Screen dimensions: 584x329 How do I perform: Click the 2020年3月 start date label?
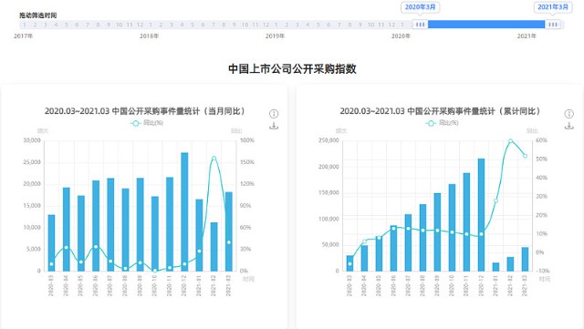[420, 7]
